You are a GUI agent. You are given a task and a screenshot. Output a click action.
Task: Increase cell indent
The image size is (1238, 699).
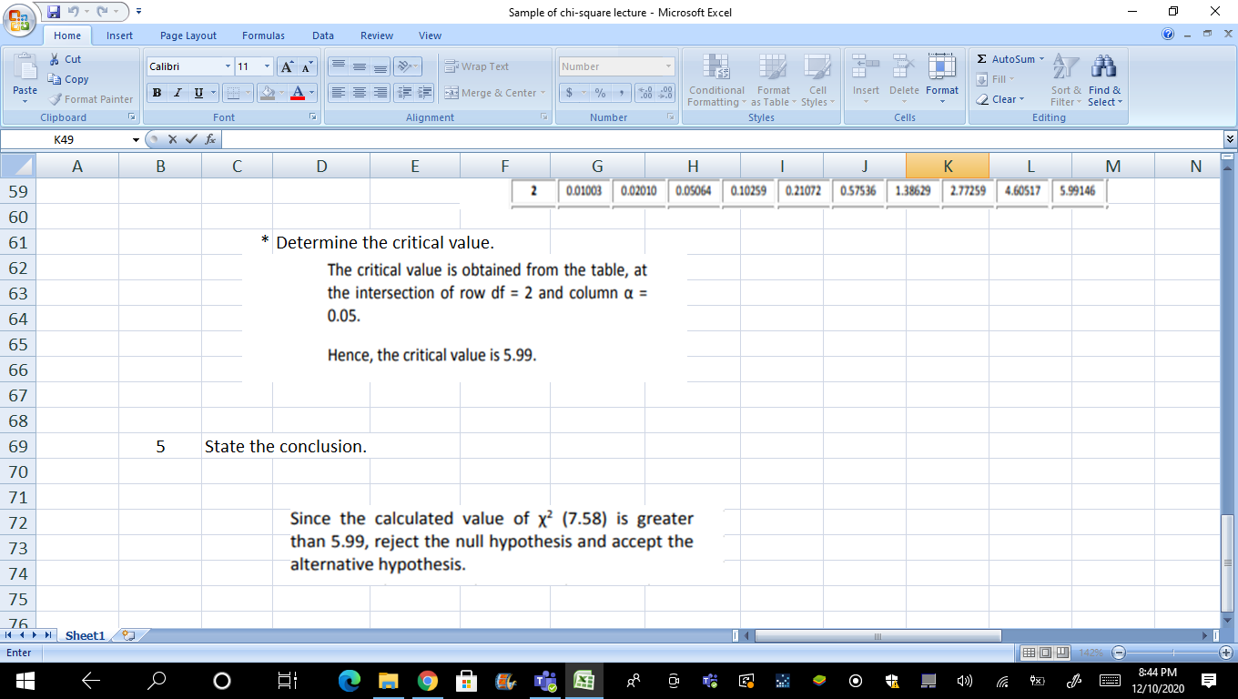423,93
